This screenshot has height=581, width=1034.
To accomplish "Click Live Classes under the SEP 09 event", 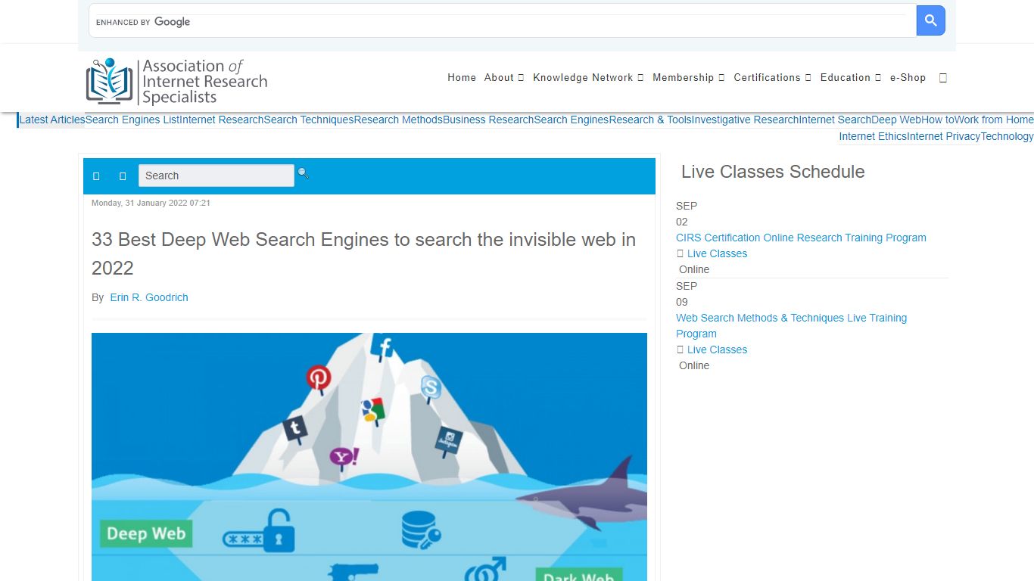I will click(x=717, y=350).
